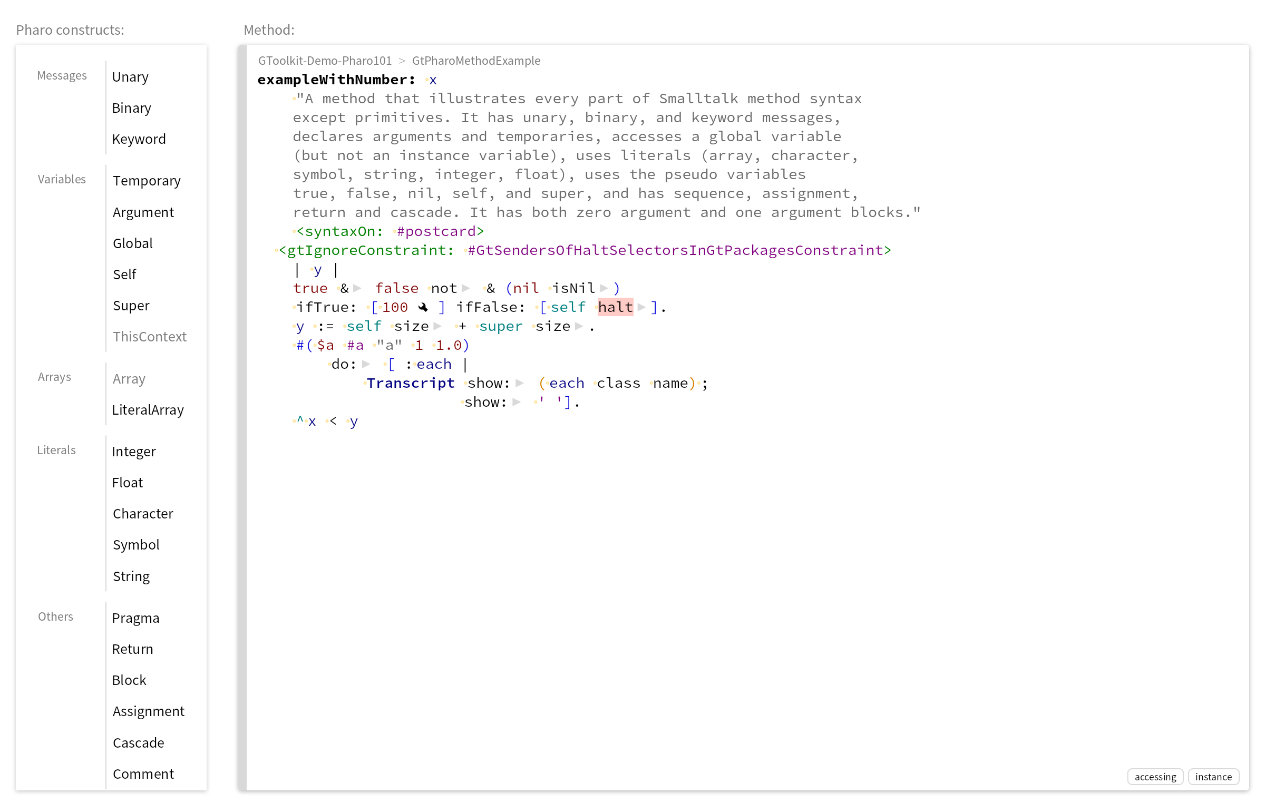Click triangle after 'true &'
1265x803 pixels.
point(357,288)
